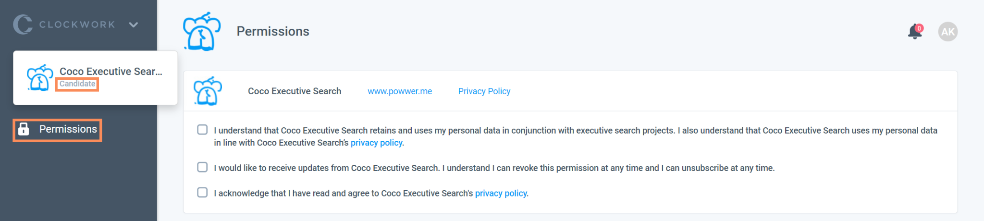Open the Permissions sidebar menu item
The width and height of the screenshot is (984, 221).
point(68,129)
